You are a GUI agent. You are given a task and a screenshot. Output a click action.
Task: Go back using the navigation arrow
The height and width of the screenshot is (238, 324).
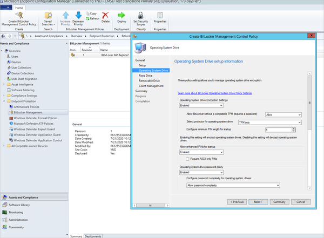click(3, 36)
